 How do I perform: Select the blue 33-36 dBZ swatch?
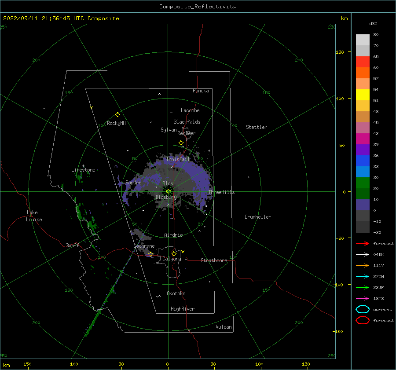(x=363, y=161)
